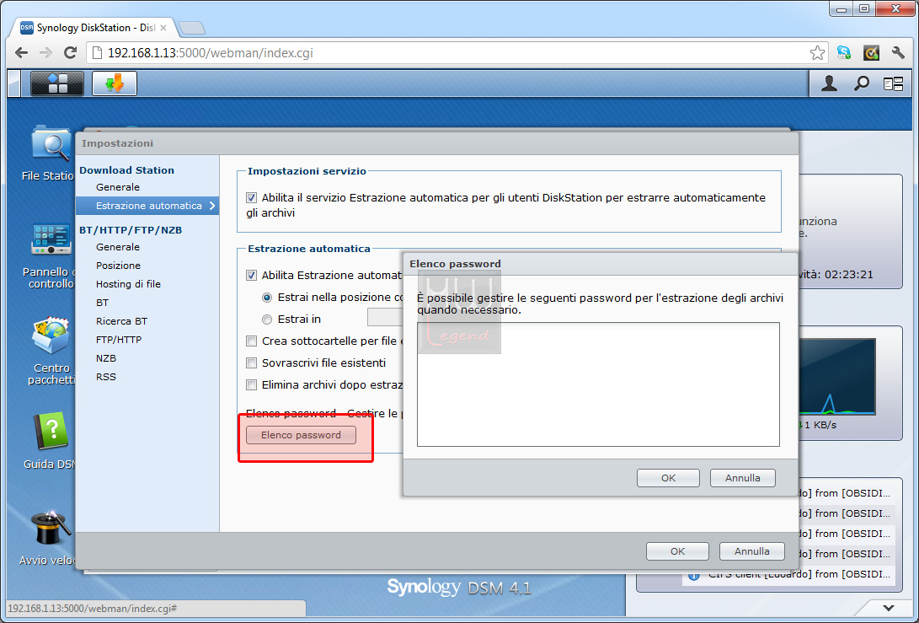
Task: Go back with the browser back arrow
Action: pyautogui.click(x=22, y=53)
